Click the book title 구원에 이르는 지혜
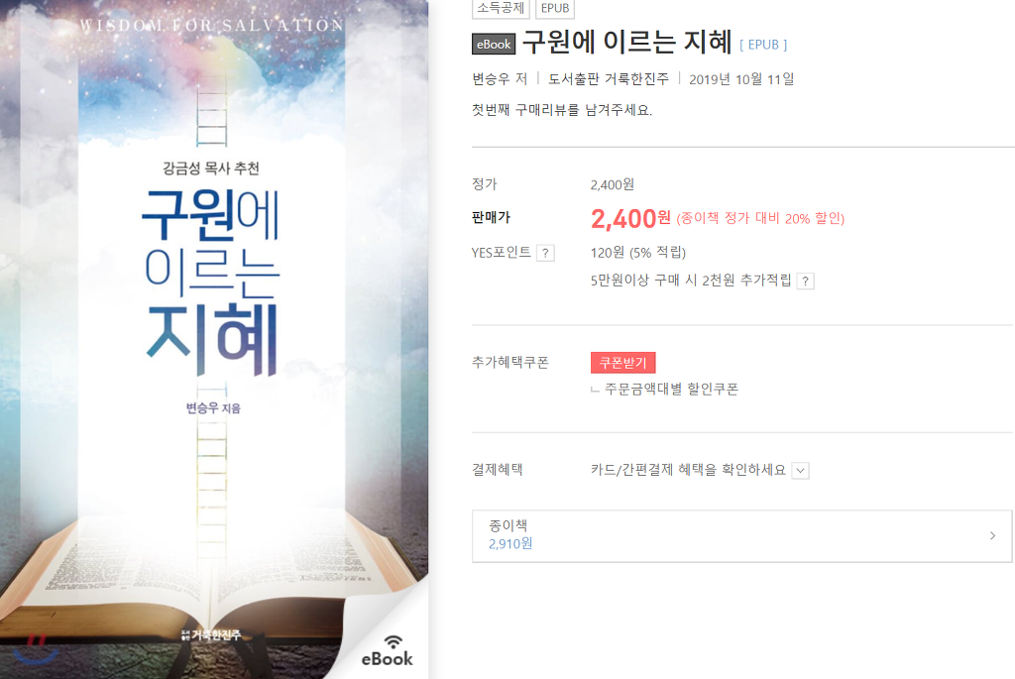Image resolution: width=1015 pixels, height=679 pixels. click(x=626, y=42)
